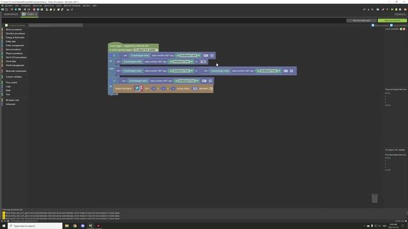Open the World management category
Viewport: 408px width, 229px height.
(x=15, y=66)
